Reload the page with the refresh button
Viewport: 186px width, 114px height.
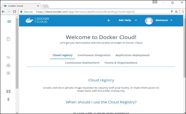pyautogui.click(x=14, y=12)
